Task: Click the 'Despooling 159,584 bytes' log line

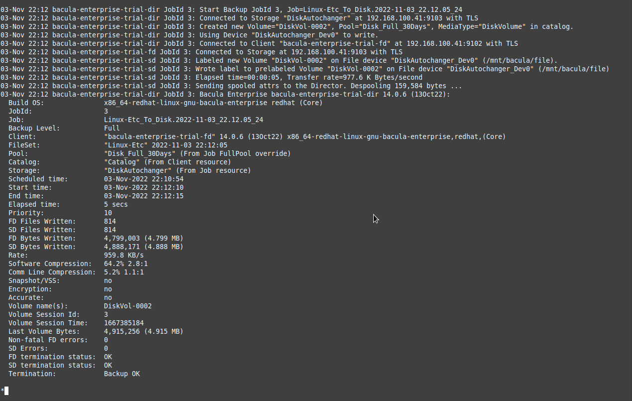Action: 231,86
